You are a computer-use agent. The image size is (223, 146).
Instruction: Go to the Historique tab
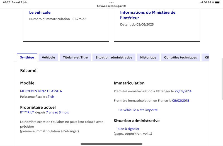coord(148,58)
